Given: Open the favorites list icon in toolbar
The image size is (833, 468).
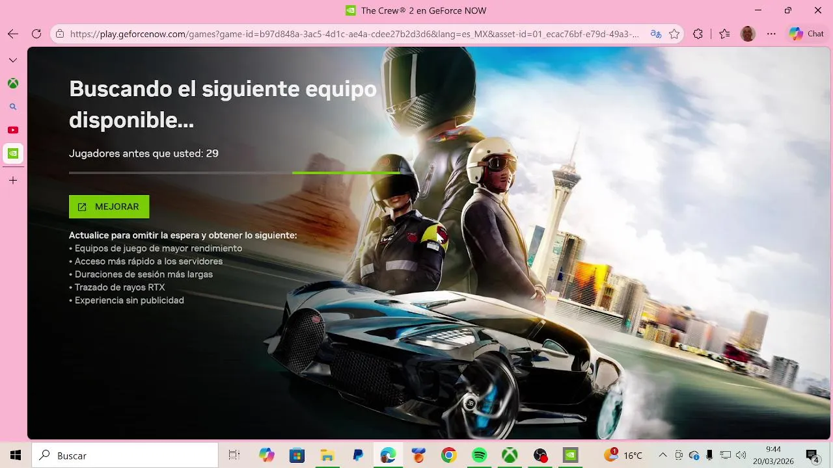Looking at the screenshot, I should 724,34.
